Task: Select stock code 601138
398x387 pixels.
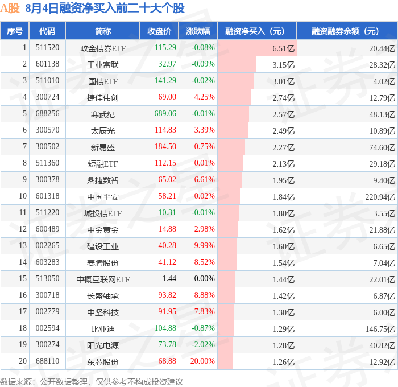Action: 47,64
